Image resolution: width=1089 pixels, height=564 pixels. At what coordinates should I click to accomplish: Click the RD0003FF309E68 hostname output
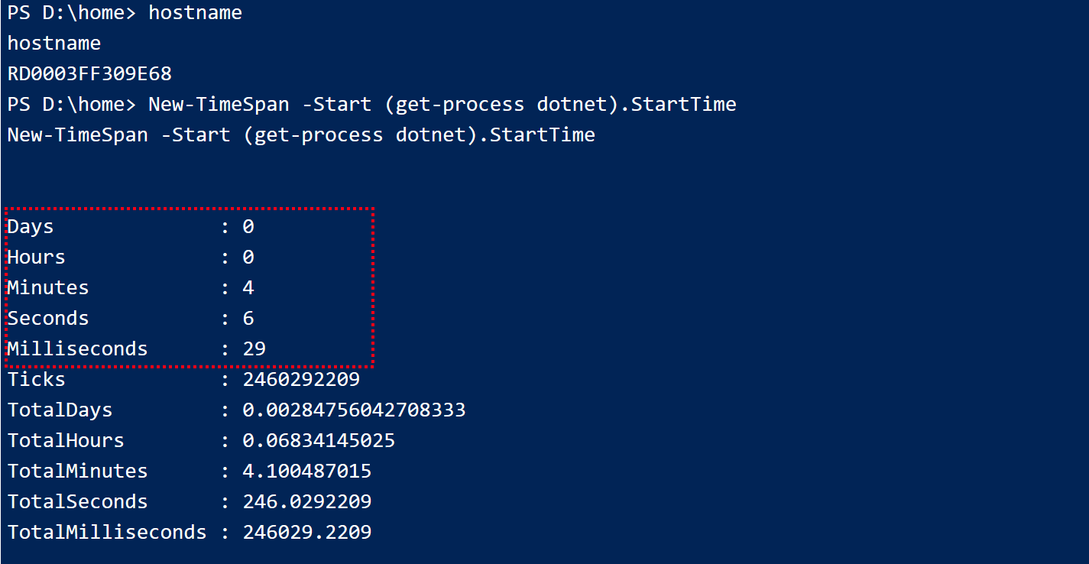[89, 74]
